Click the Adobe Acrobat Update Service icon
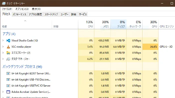Screen dimensions: 175x98 pyautogui.click(x=8, y=92)
